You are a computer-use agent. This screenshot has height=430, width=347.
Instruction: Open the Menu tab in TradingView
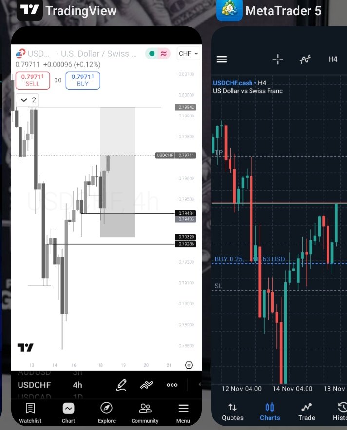[183, 413]
